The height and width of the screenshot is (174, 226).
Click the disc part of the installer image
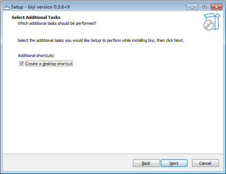point(209,24)
